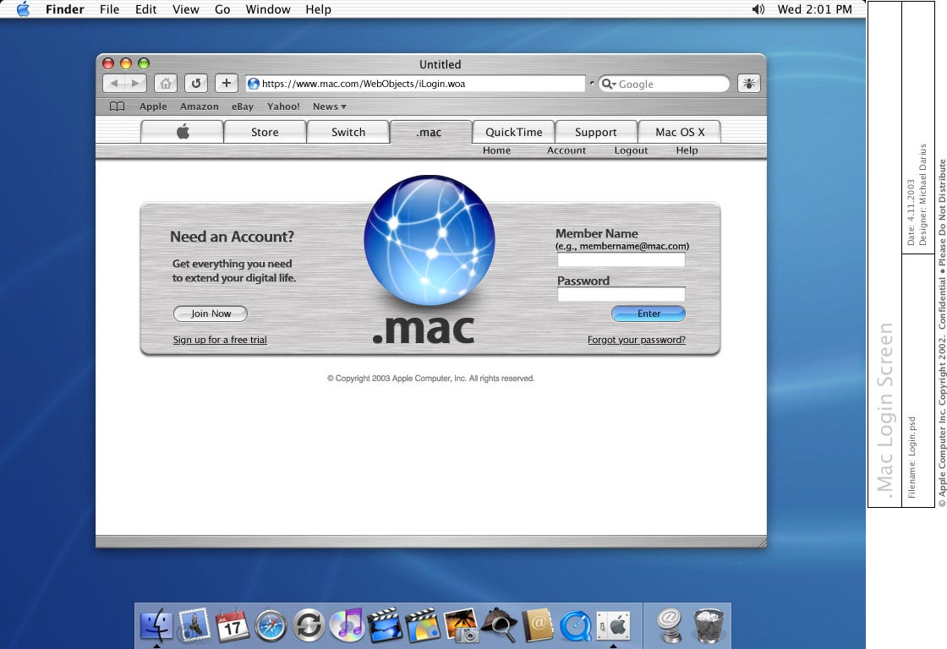Open the Help menu in menu bar
Screen dimensions: 947x649
(318, 9)
